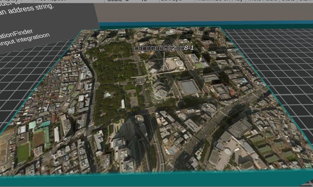This screenshot has height=187, width=313.
Task: Toggle Maximize On Play in Game view toolbar
Action: (x=220, y=1)
